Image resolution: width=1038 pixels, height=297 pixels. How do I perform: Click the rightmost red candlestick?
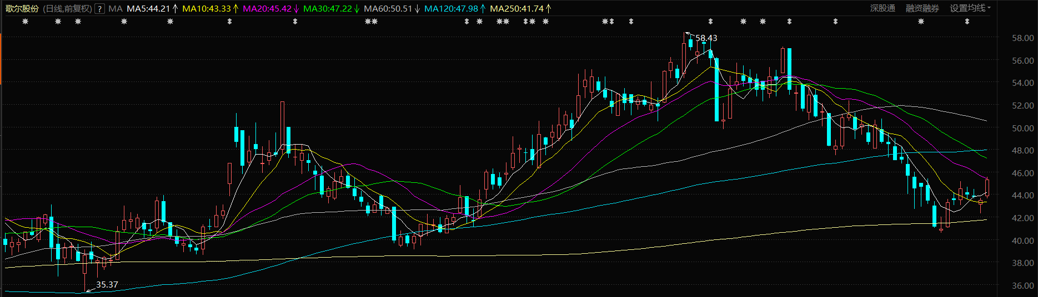987,187
